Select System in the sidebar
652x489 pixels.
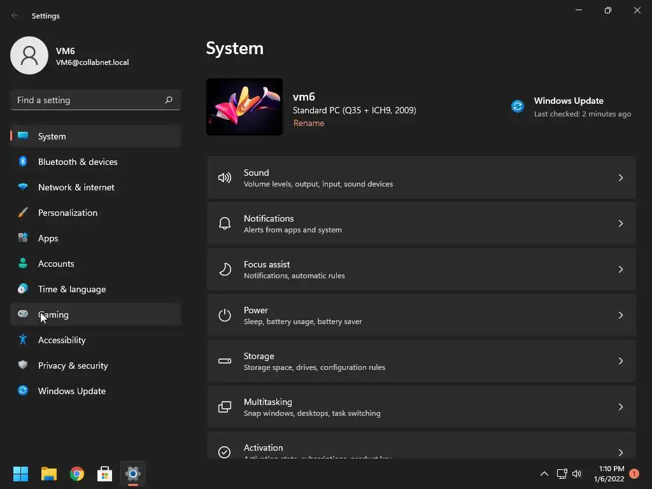coord(96,136)
